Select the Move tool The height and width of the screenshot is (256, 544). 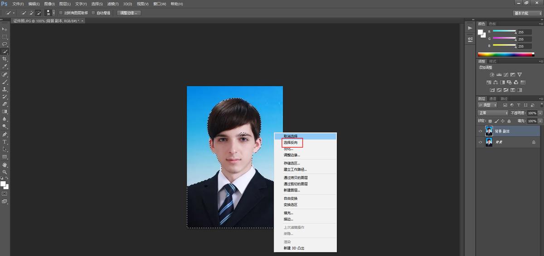tap(5, 29)
